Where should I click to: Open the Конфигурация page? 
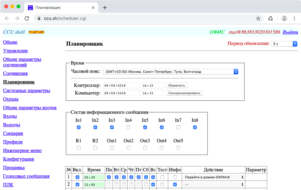pyautogui.click(x=18, y=159)
